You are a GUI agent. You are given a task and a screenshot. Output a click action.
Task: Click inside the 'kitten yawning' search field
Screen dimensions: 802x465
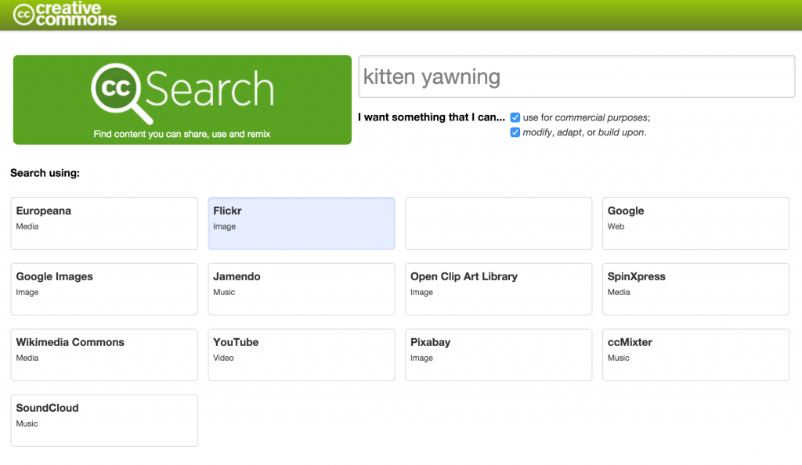(576, 76)
